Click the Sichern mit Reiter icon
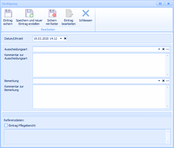174x148 pixels. 52,14
